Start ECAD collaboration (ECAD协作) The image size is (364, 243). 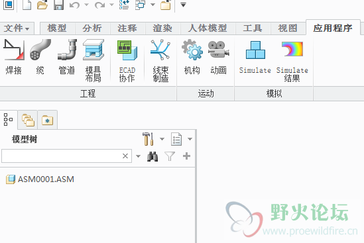127,61
